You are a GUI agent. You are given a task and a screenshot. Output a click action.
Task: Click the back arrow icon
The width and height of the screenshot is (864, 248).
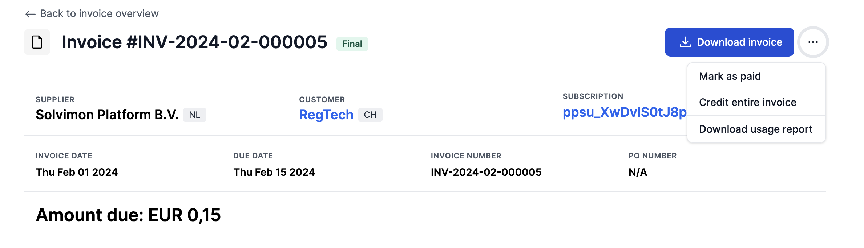point(30,14)
